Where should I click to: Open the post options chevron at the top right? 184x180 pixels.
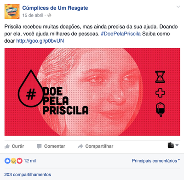pos(178,7)
